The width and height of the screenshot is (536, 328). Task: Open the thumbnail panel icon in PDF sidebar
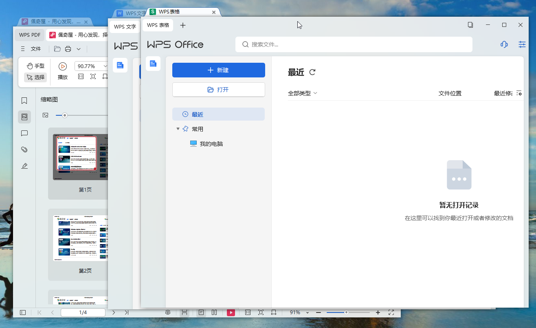(24, 117)
